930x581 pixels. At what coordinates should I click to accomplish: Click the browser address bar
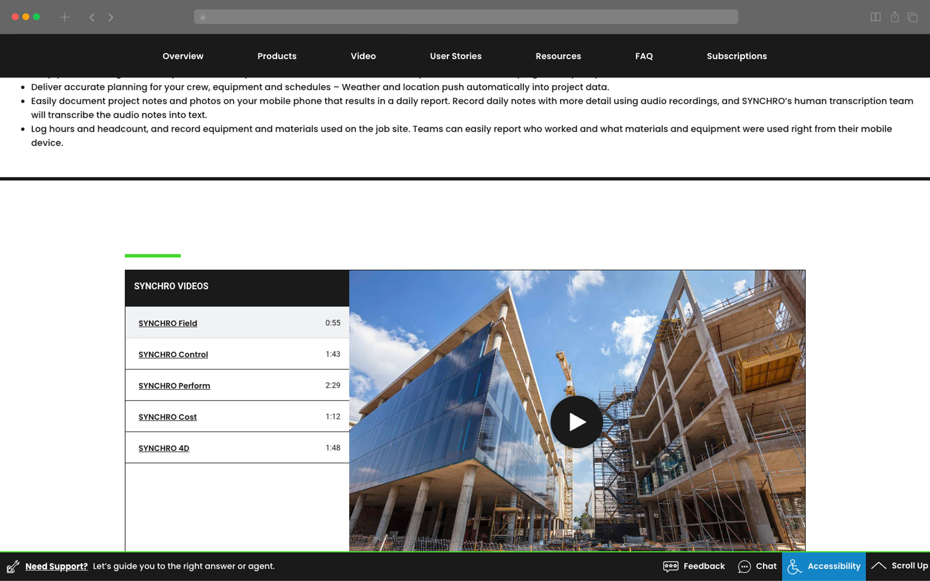[465, 17]
